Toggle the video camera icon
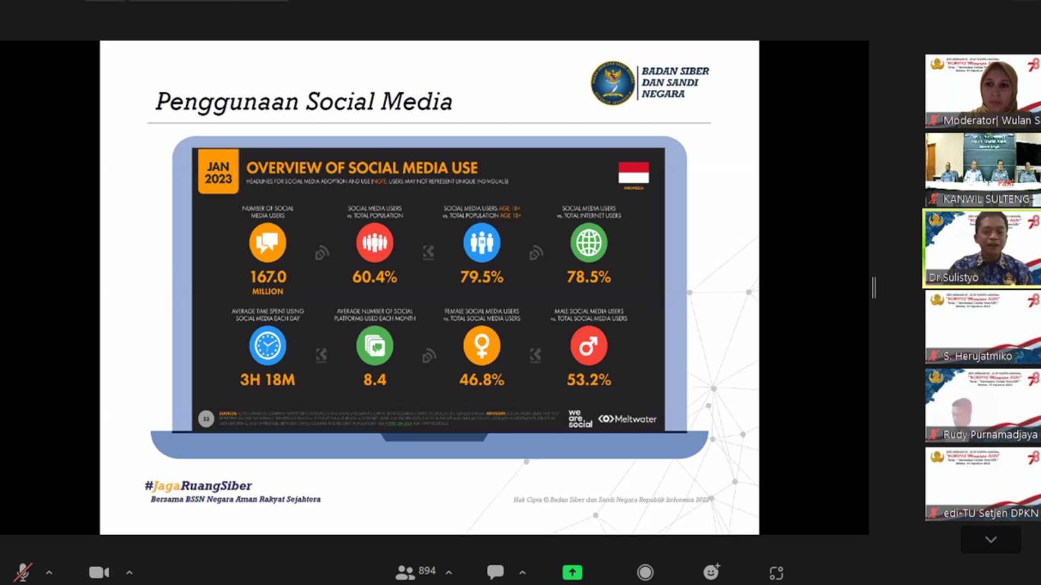 (x=99, y=572)
